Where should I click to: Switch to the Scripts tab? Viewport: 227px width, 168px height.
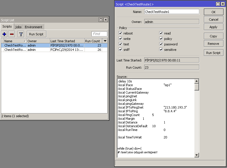point(7,26)
